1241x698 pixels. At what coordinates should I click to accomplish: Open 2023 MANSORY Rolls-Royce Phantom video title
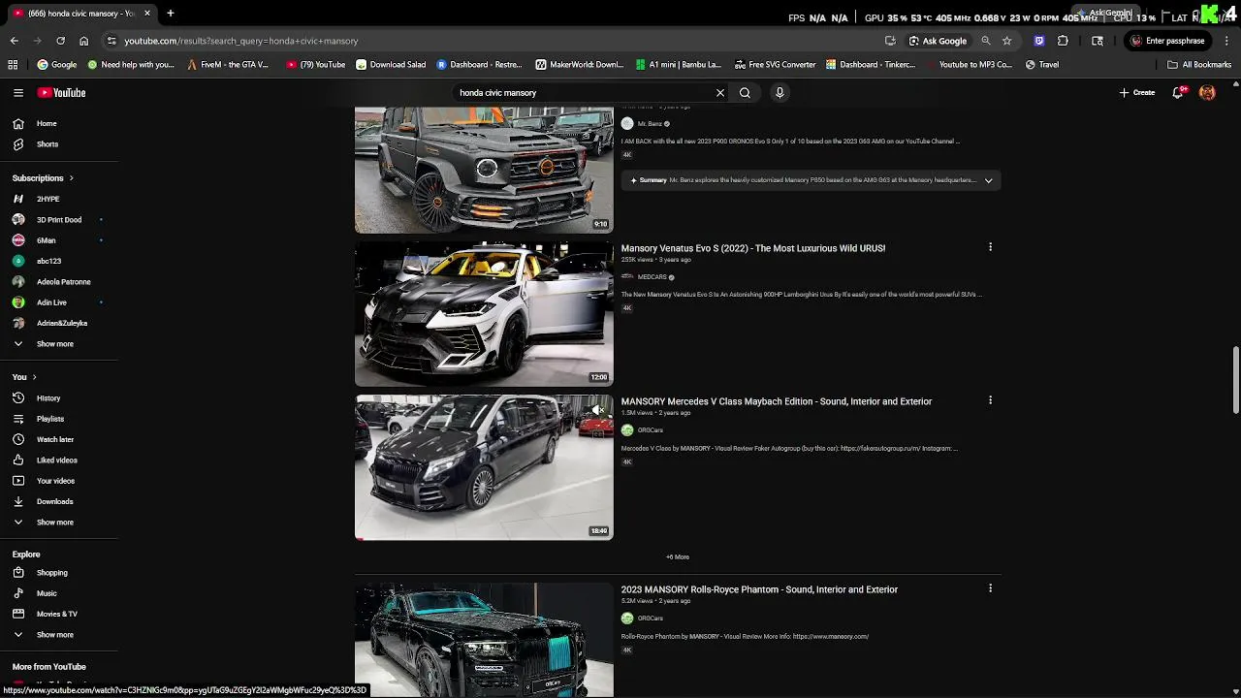759,588
